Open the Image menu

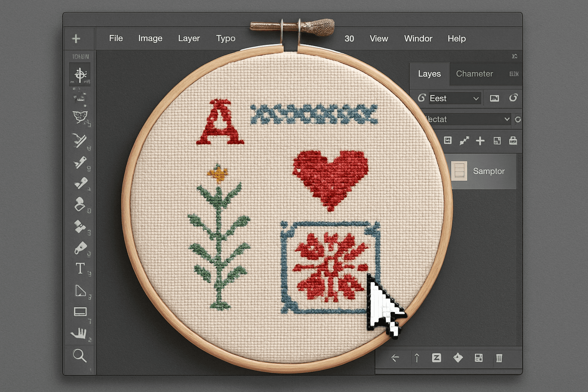click(150, 38)
